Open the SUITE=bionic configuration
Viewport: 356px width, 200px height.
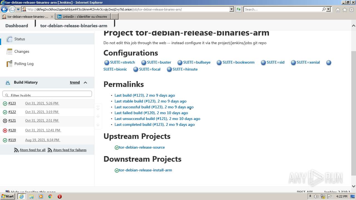(115, 69)
